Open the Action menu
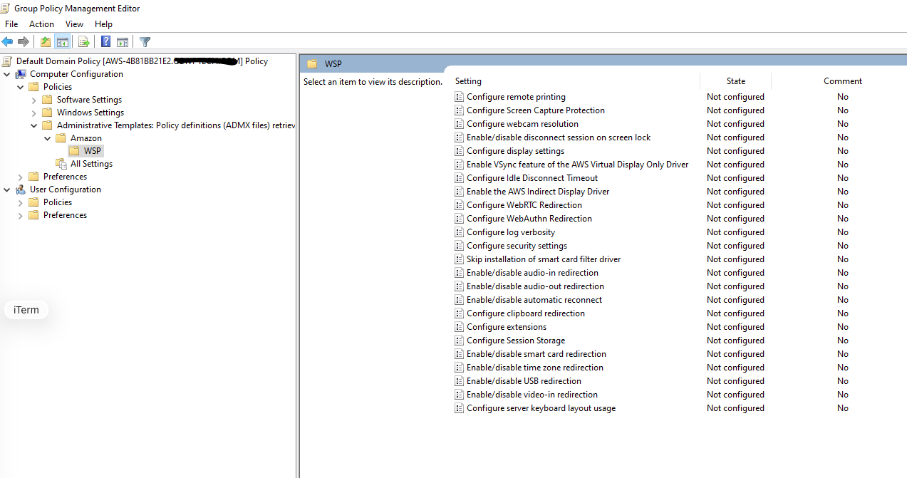 (41, 24)
